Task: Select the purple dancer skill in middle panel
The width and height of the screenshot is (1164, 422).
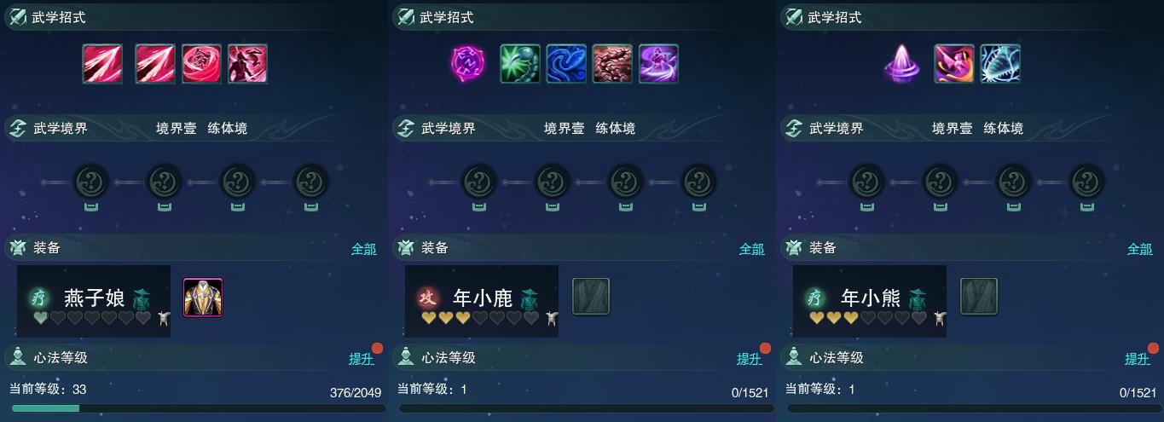Action: 658,64
